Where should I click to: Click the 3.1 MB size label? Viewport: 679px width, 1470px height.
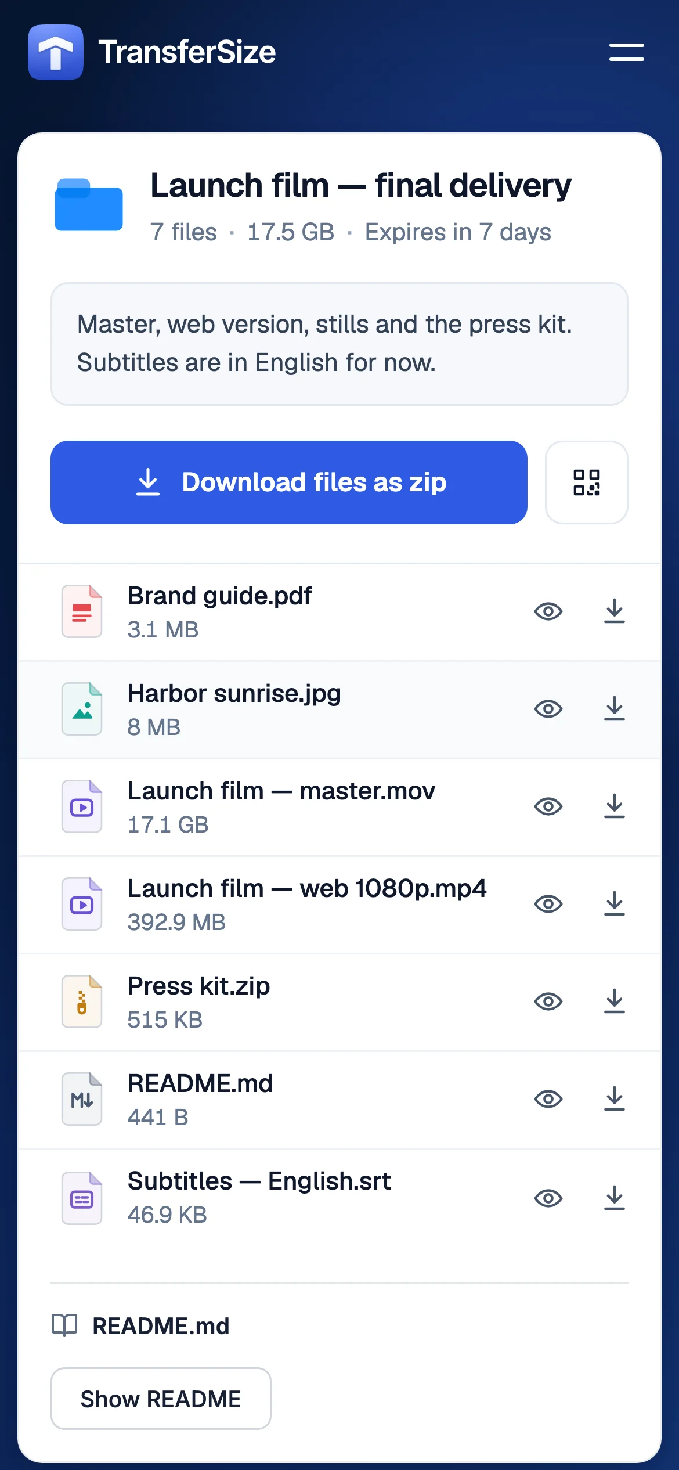163,629
